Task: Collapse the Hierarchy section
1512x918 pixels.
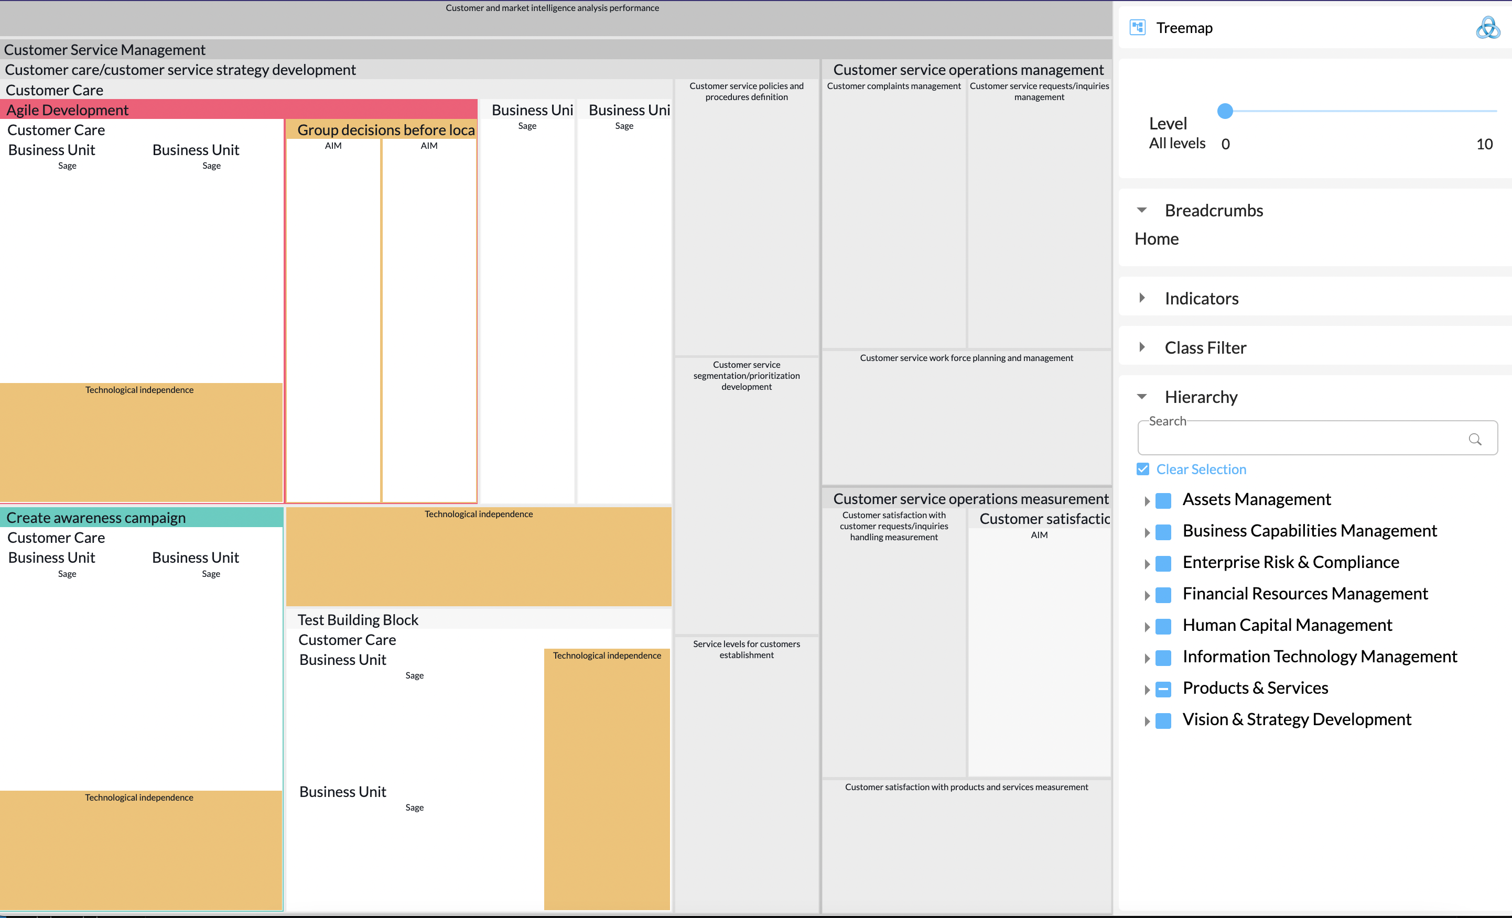Action: point(1141,397)
